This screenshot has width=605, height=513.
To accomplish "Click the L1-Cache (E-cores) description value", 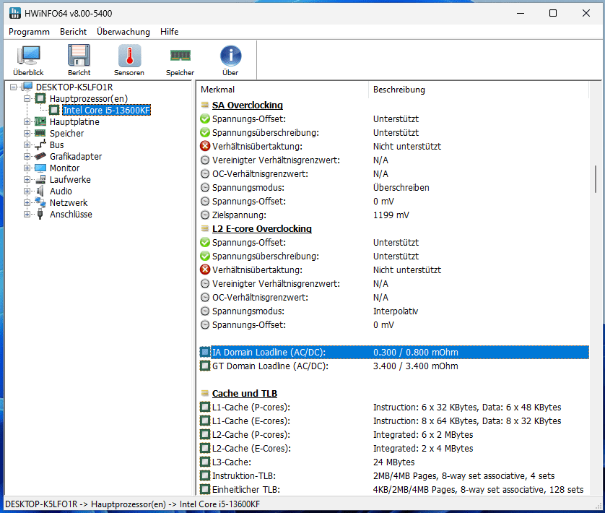I will [x=467, y=421].
